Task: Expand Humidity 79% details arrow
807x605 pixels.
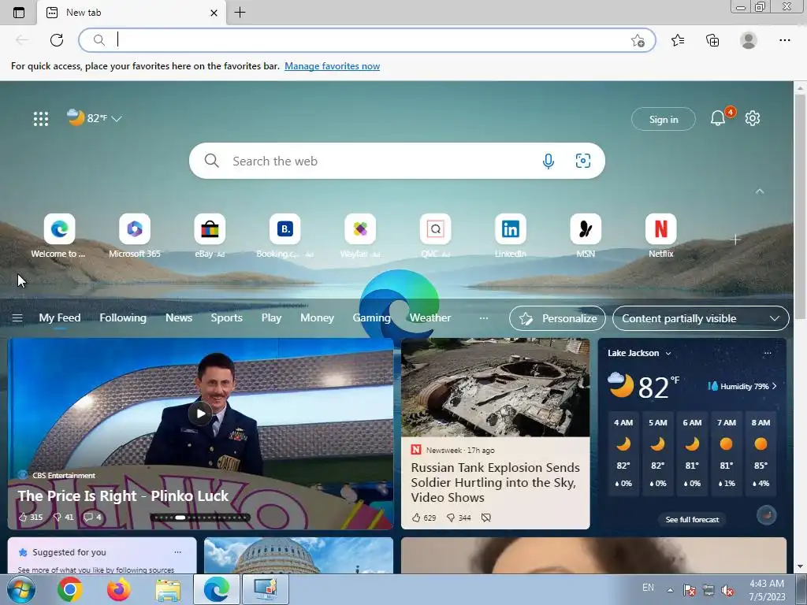Action: (774, 386)
